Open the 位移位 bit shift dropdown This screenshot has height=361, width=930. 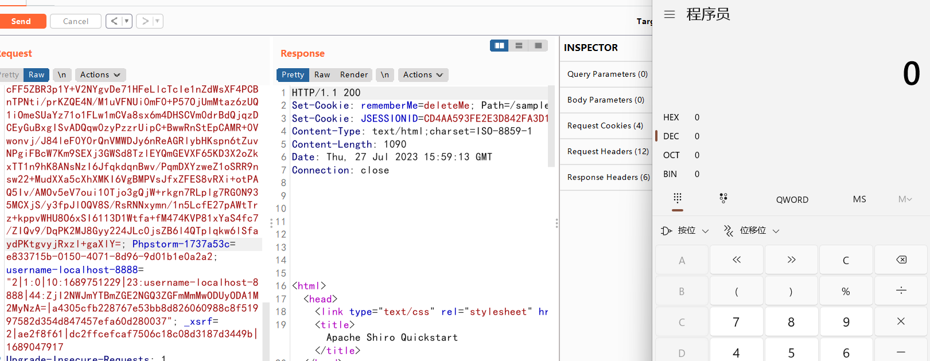[x=752, y=230]
